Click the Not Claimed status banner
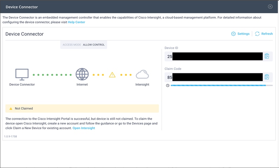This screenshot has height=168, width=279. [x=82, y=108]
